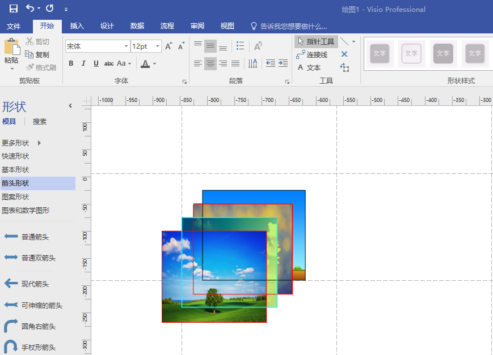493x355 pixels.
Task: Open the 字体 group dialog launcher
Action: point(184,82)
